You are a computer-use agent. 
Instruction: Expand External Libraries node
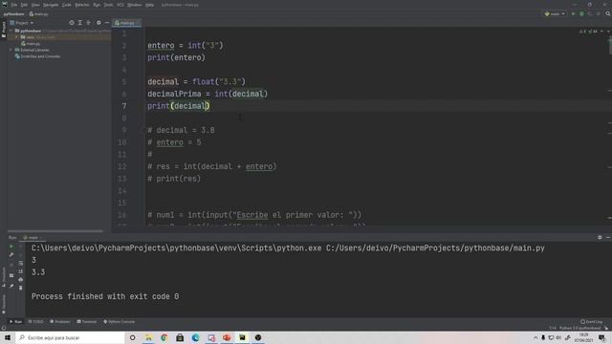click(x=11, y=50)
